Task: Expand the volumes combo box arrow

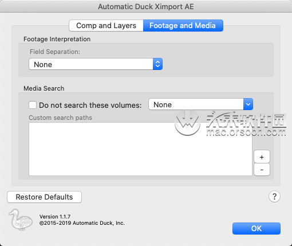Action: click(x=248, y=104)
